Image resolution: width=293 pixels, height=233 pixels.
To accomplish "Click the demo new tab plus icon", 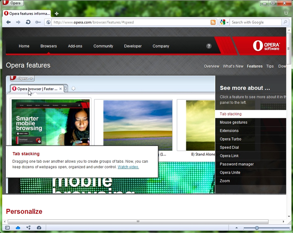I will (73, 89).
